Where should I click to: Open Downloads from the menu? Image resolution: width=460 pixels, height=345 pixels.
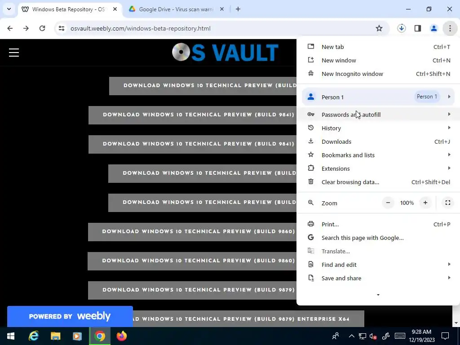(378, 142)
